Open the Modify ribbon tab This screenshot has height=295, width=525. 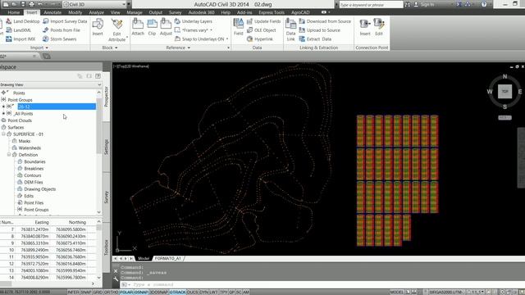tap(75, 12)
